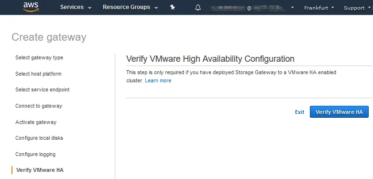Click the Exit link
The width and height of the screenshot is (373, 179).
click(x=299, y=112)
